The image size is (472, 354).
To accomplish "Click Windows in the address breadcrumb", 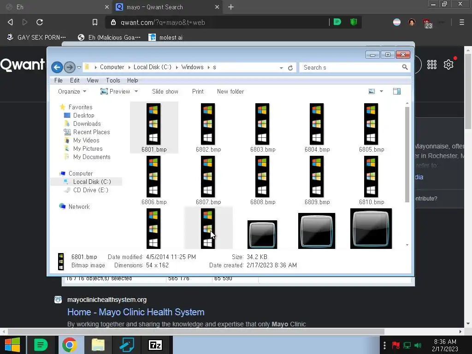I will point(192,67).
